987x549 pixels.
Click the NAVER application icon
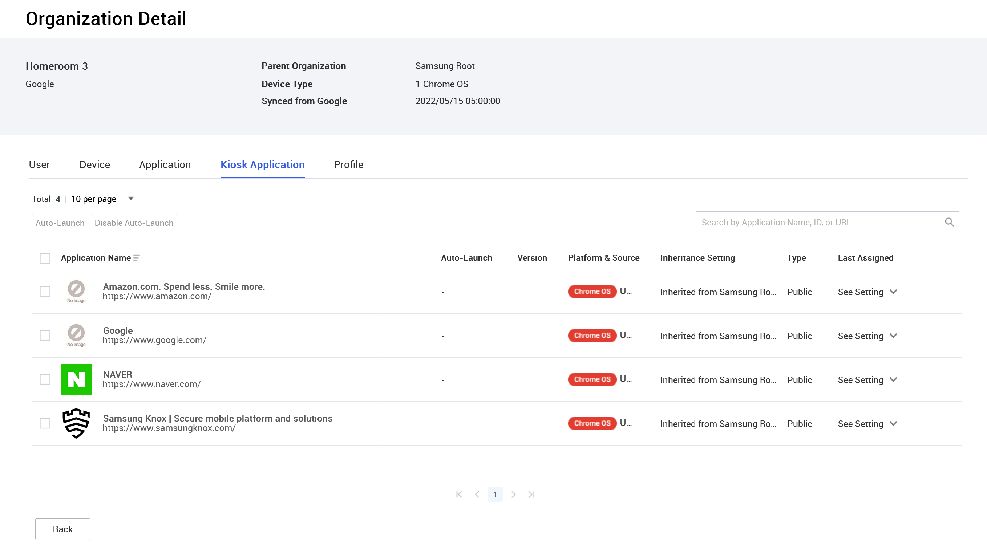coord(76,379)
